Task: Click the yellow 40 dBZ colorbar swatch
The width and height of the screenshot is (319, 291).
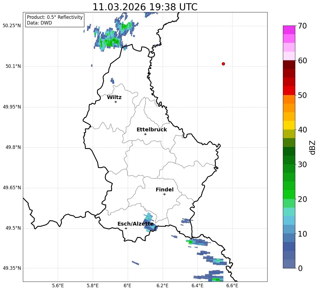Action: click(289, 125)
